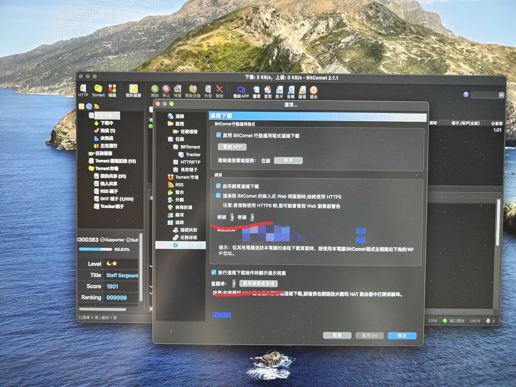The image size is (516, 387).
Task: Click the 帳號 account input field
Action: coord(232,217)
